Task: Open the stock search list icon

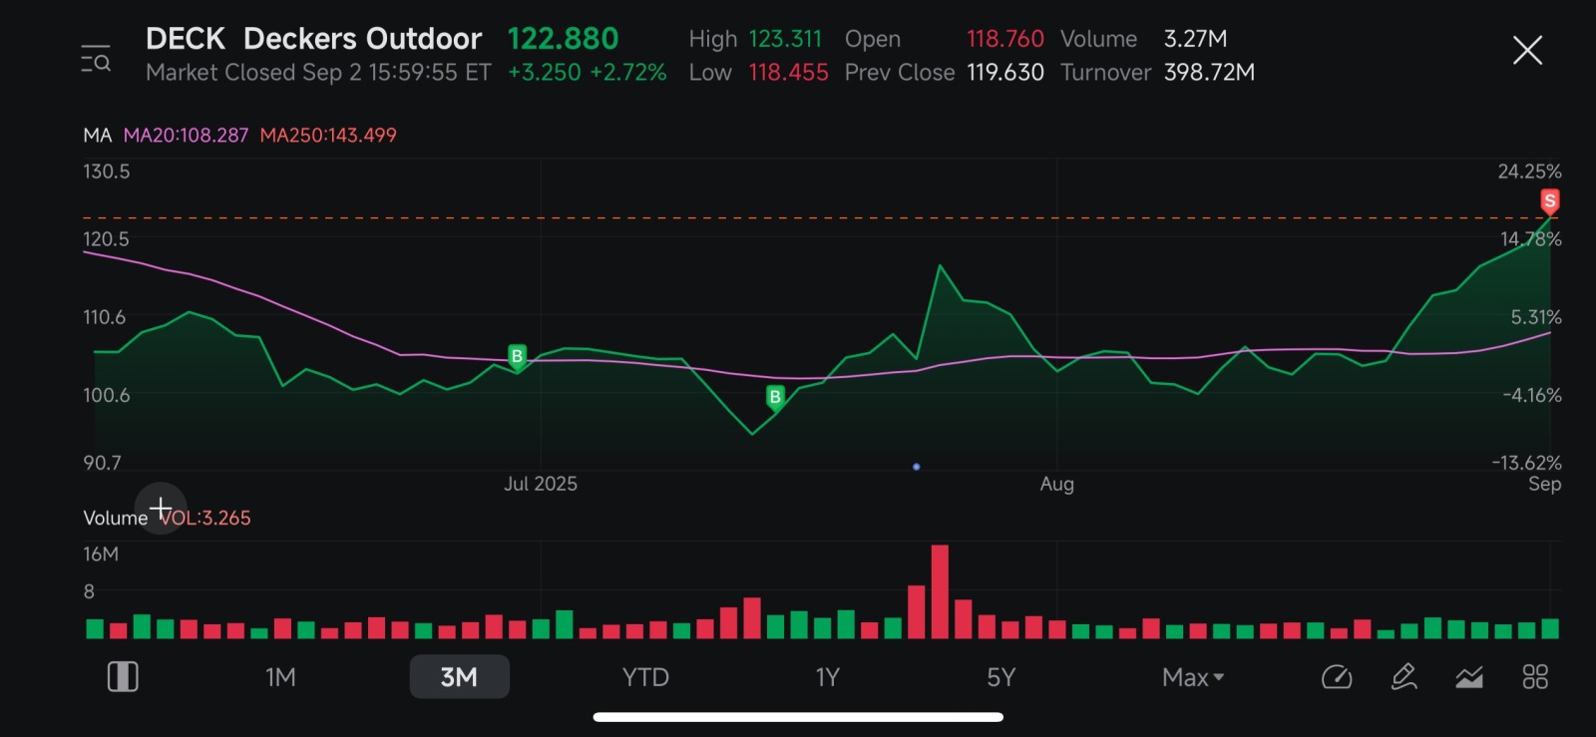Action: coord(96,59)
